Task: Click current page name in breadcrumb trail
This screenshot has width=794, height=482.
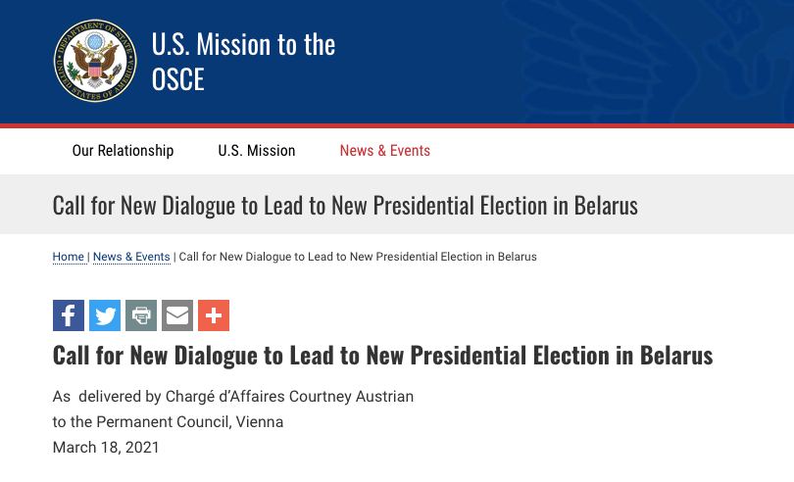Action: pos(358,257)
